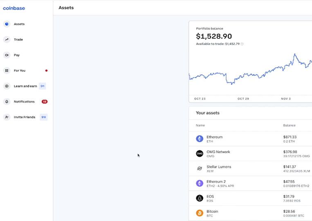
Task: Open the Stellar Lumens asset name
Action: [219, 167]
